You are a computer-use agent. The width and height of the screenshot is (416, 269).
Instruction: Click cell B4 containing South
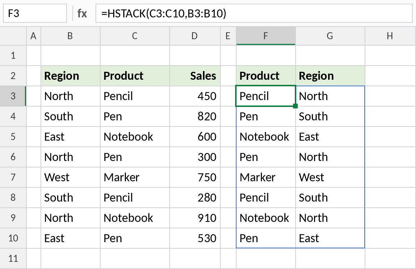[x=70, y=116]
